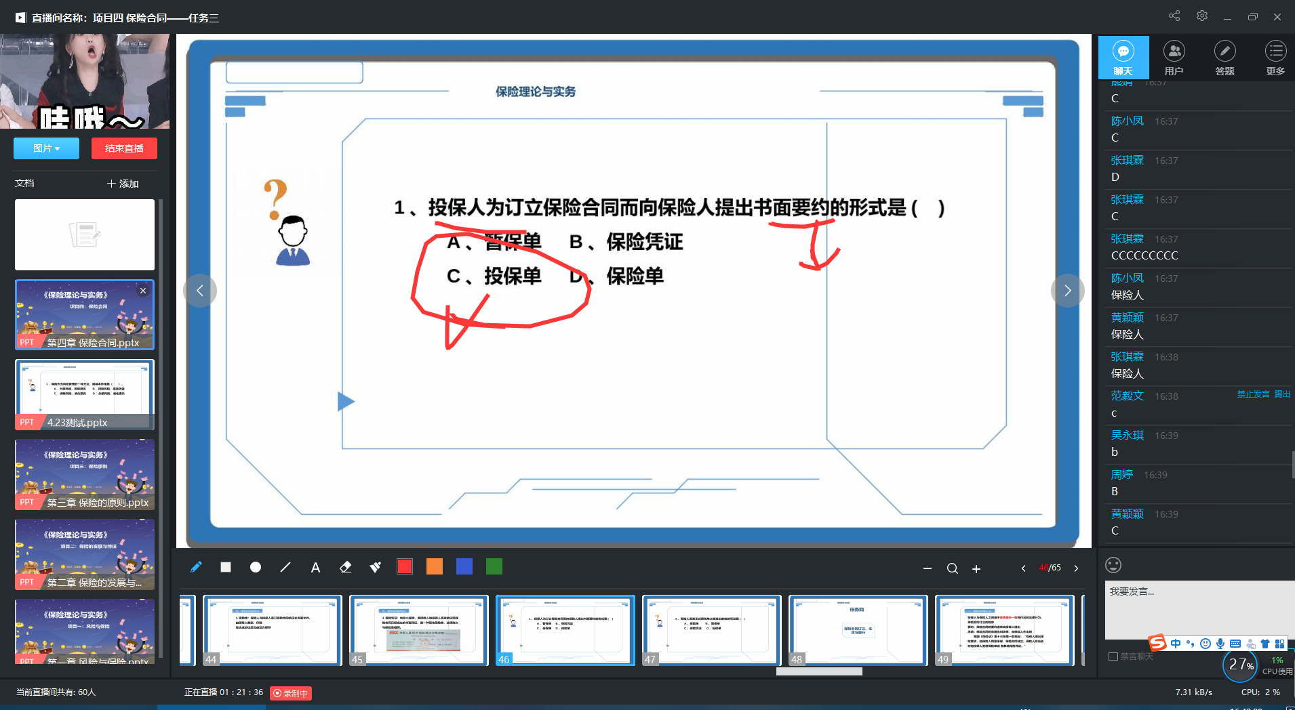Select slide thumbnail 46
This screenshot has width=1295, height=710.
pyautogui.click(x=565, y=631)
